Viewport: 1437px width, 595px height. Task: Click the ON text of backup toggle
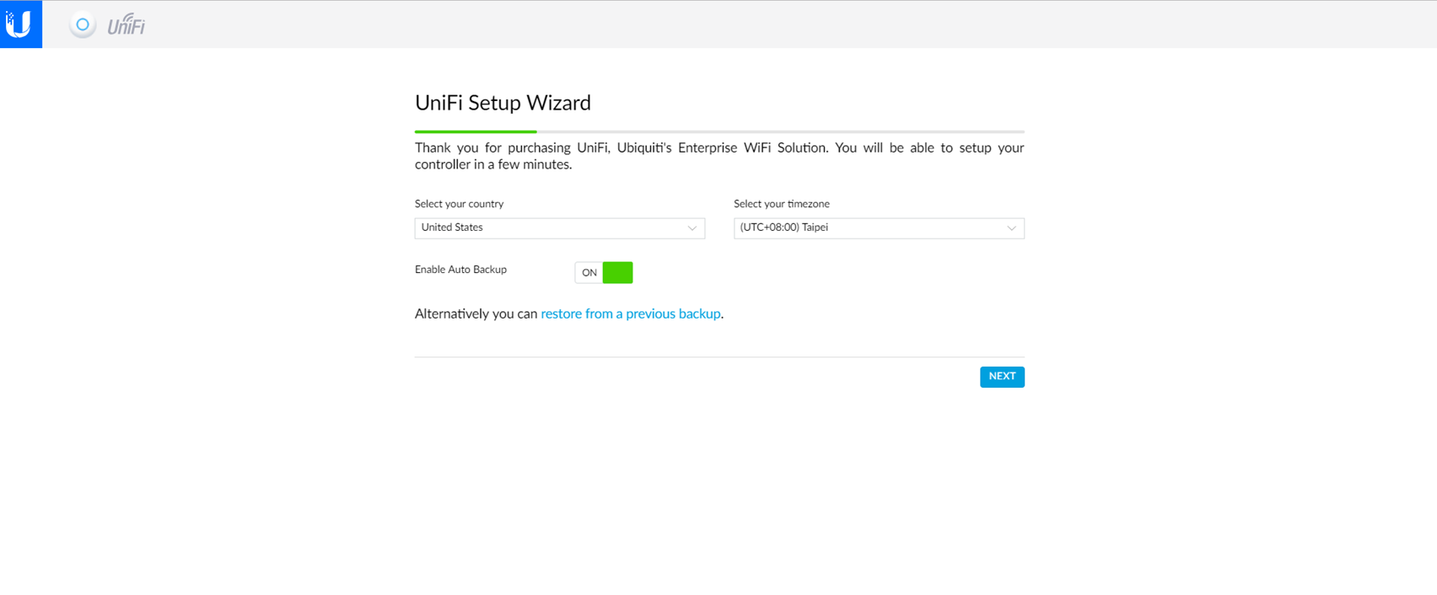point(589,273)
